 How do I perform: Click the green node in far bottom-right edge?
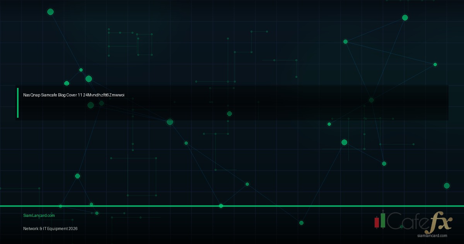447,186
